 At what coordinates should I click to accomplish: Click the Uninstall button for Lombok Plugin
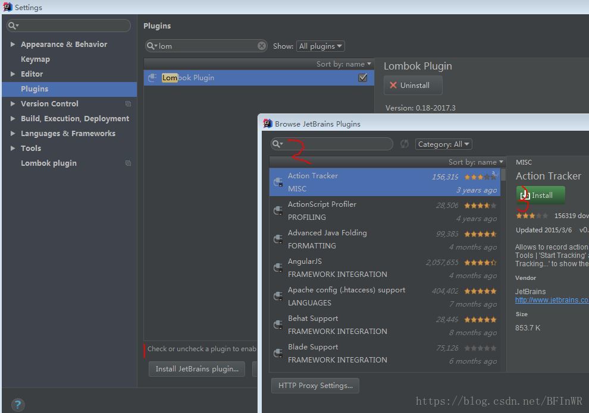tap(413, 85)
